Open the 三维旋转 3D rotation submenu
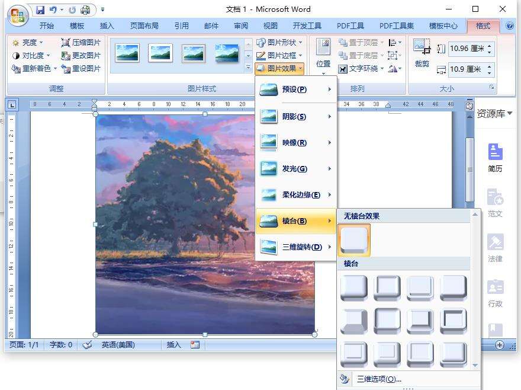The image size is (521, 390). pos(295,247)
